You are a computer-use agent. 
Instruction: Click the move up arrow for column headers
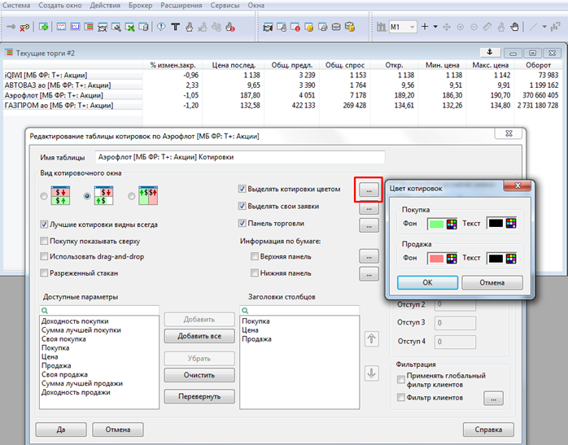pos(371,339)
